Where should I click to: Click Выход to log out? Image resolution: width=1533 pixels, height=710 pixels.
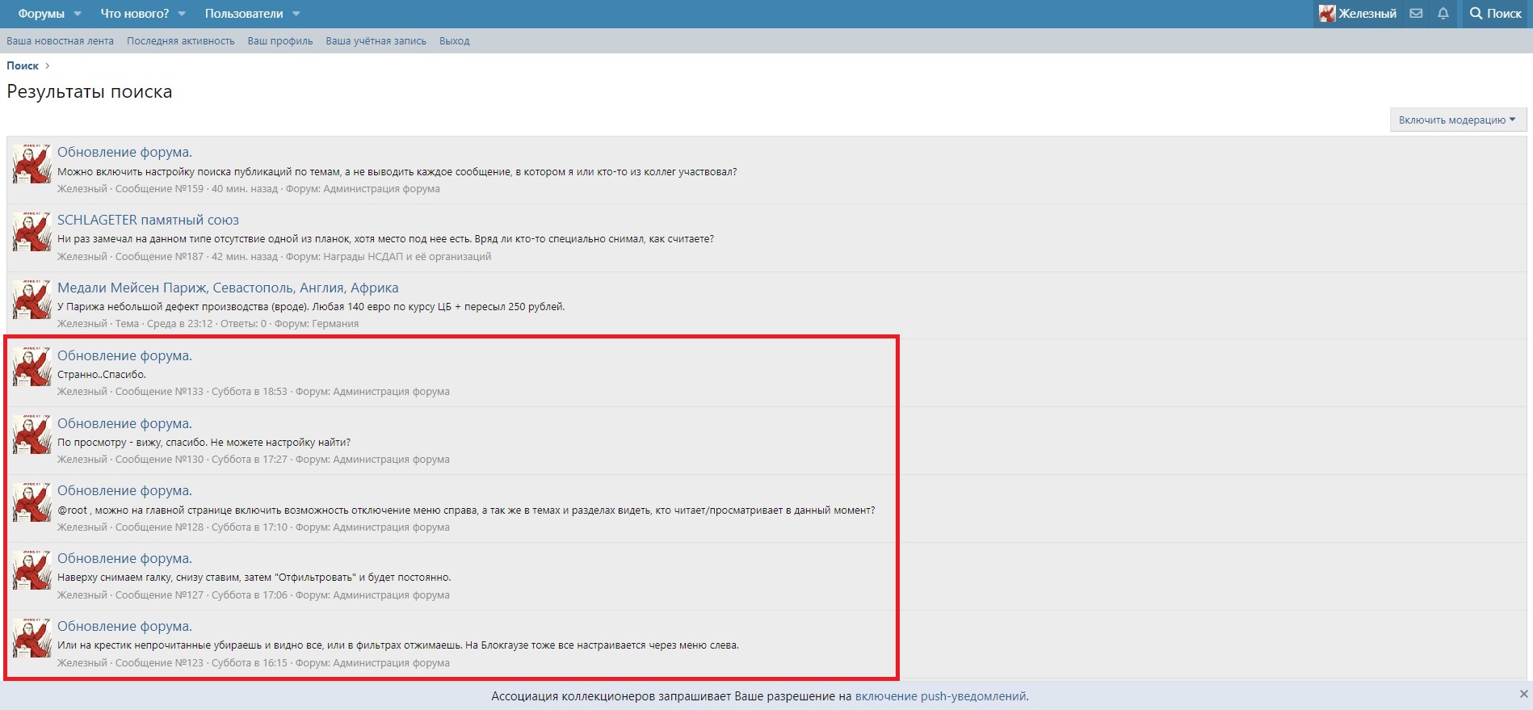454,41
